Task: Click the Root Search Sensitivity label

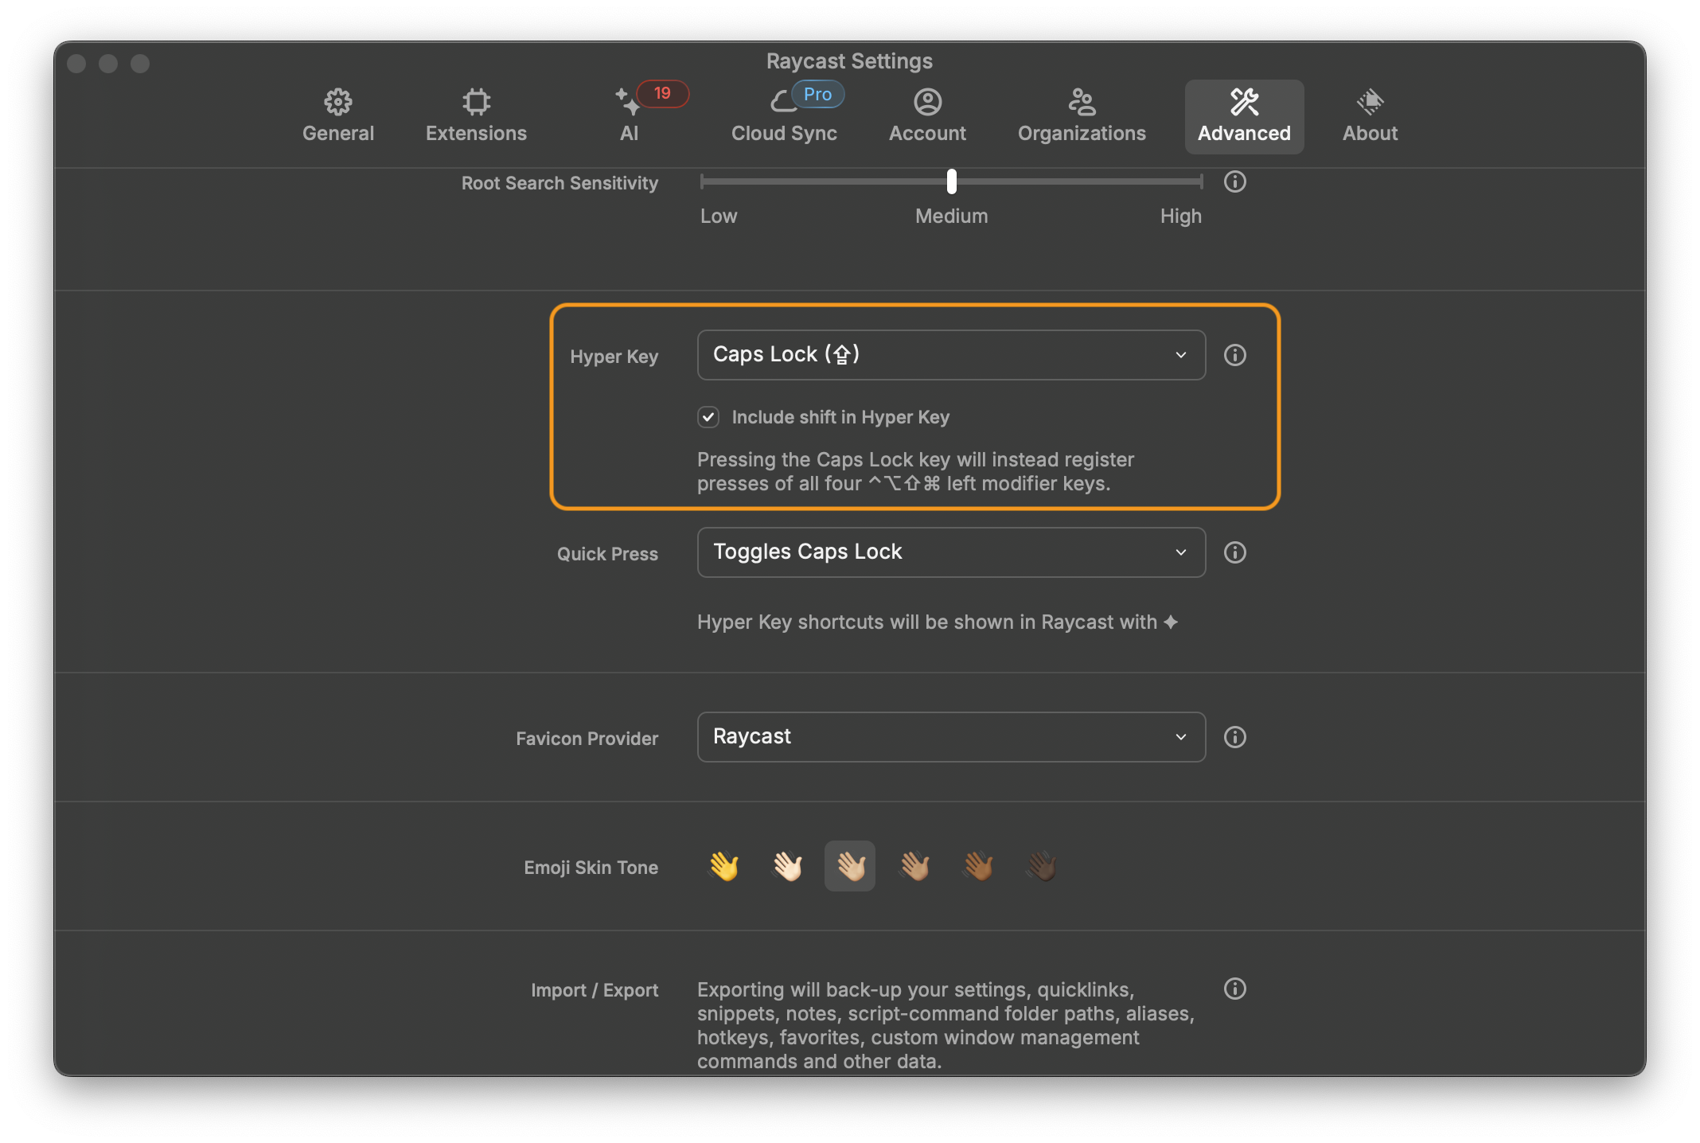Action: point(560,183)
